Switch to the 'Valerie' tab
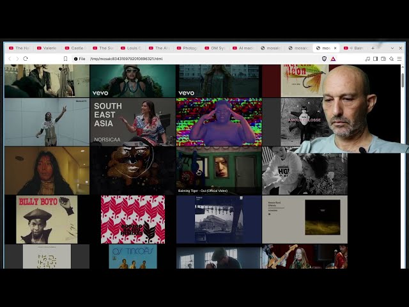409x307 pixels. coord(47,48)
